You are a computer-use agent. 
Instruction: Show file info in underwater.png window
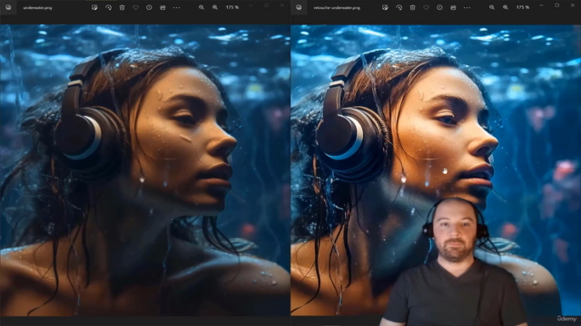click(x=149, y=7)
